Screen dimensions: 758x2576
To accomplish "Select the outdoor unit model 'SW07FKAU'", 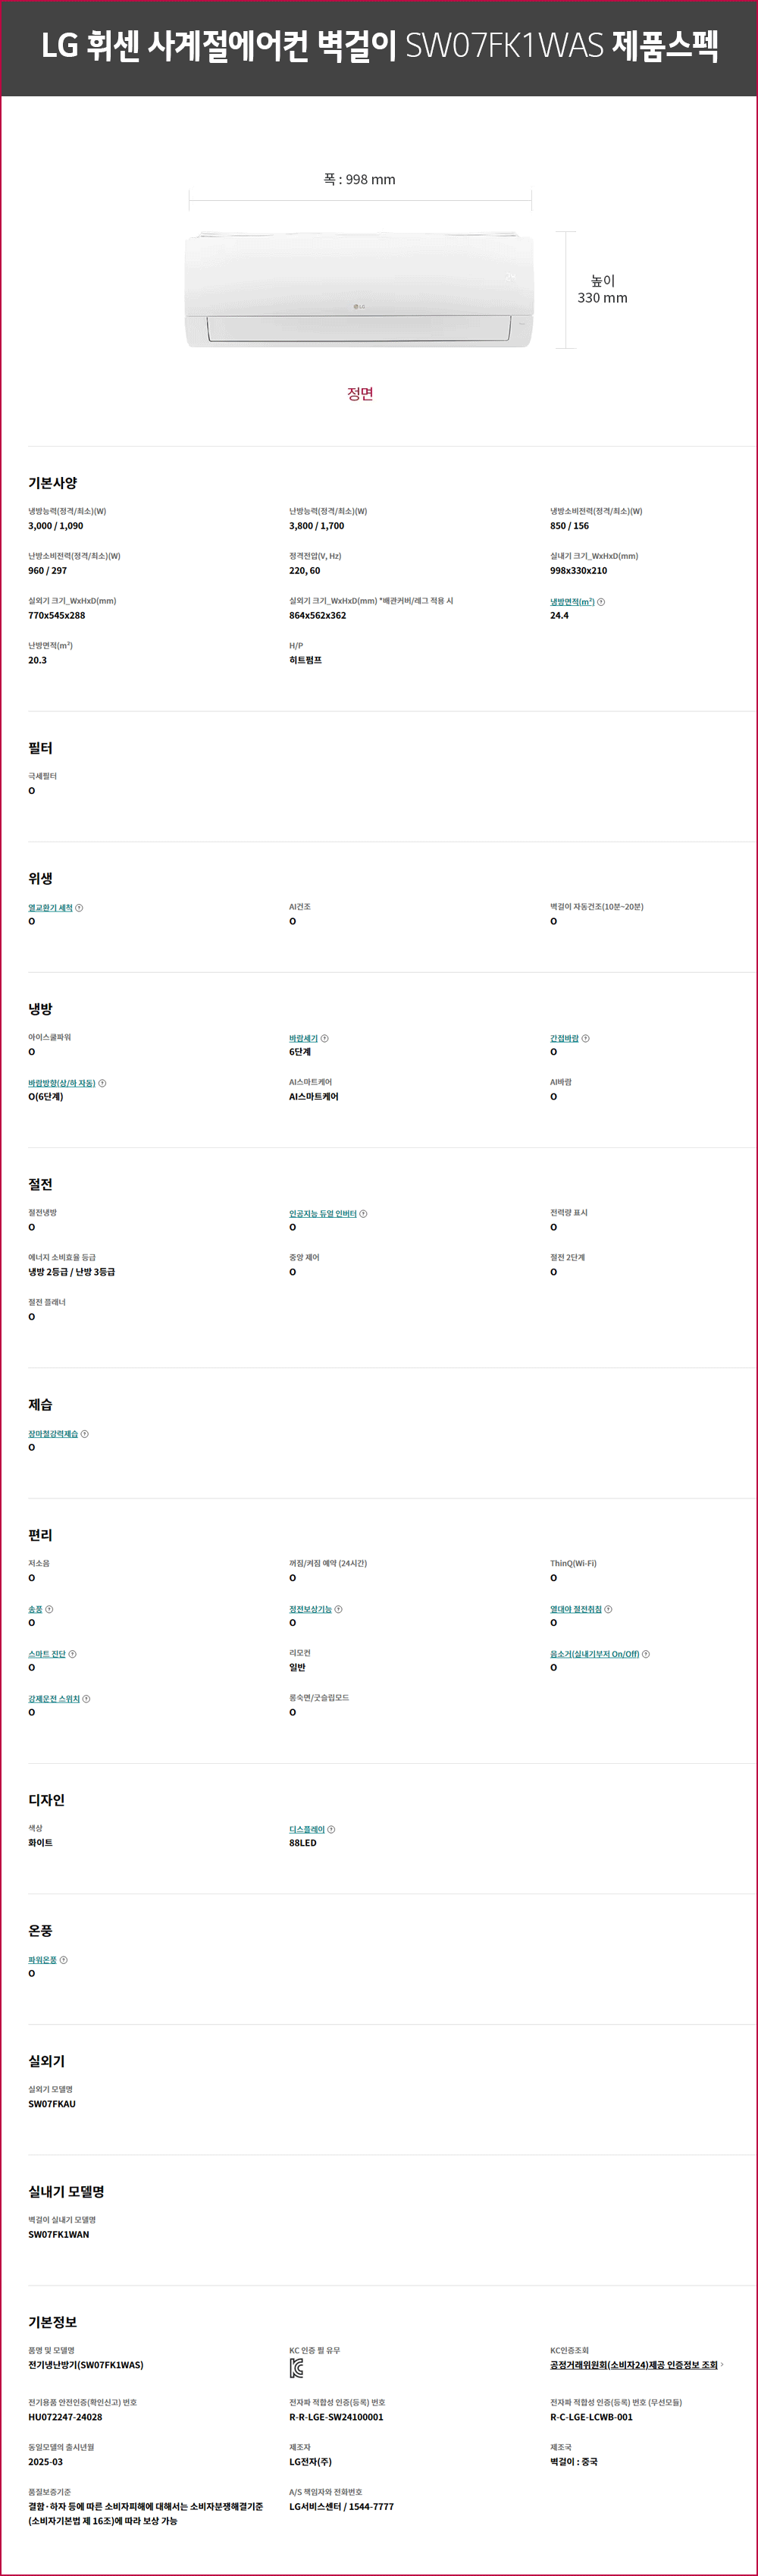I will pos(52,2104).
